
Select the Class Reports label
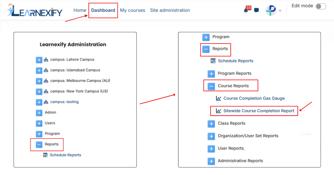click(x=232, y=123)
